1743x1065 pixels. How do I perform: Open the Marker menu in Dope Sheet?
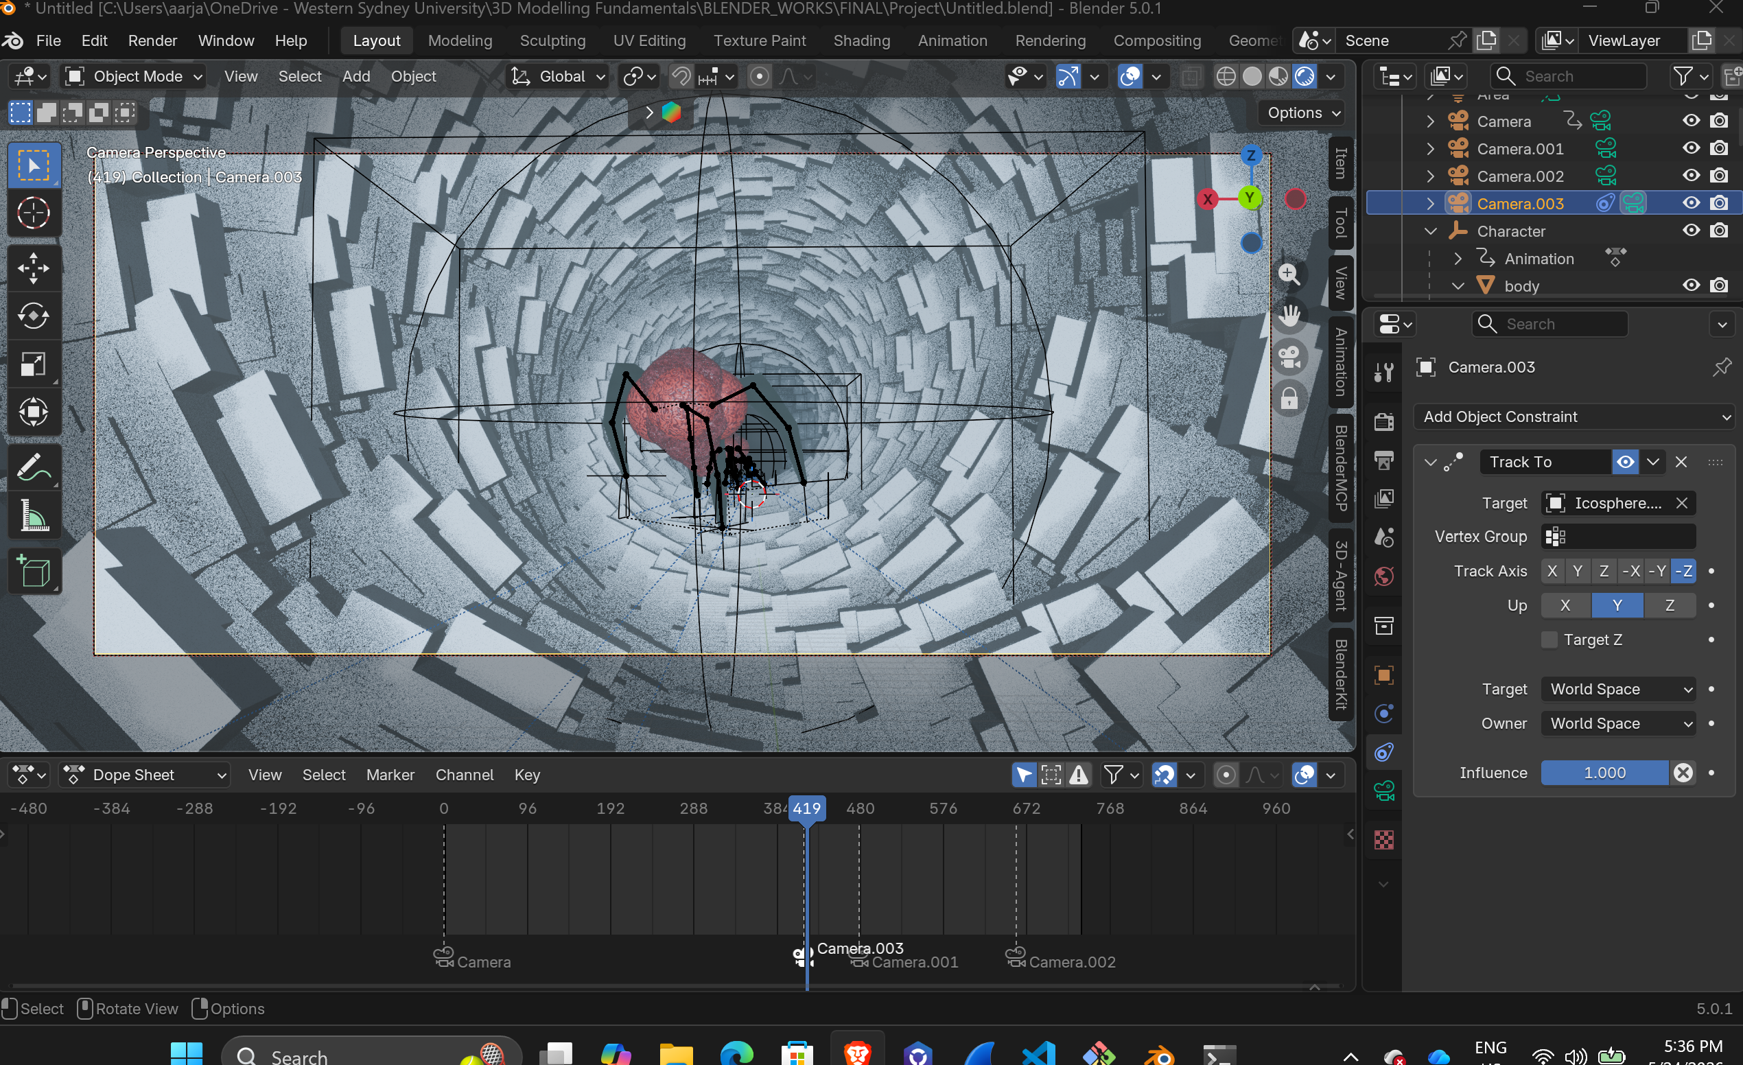pos(390,775)
